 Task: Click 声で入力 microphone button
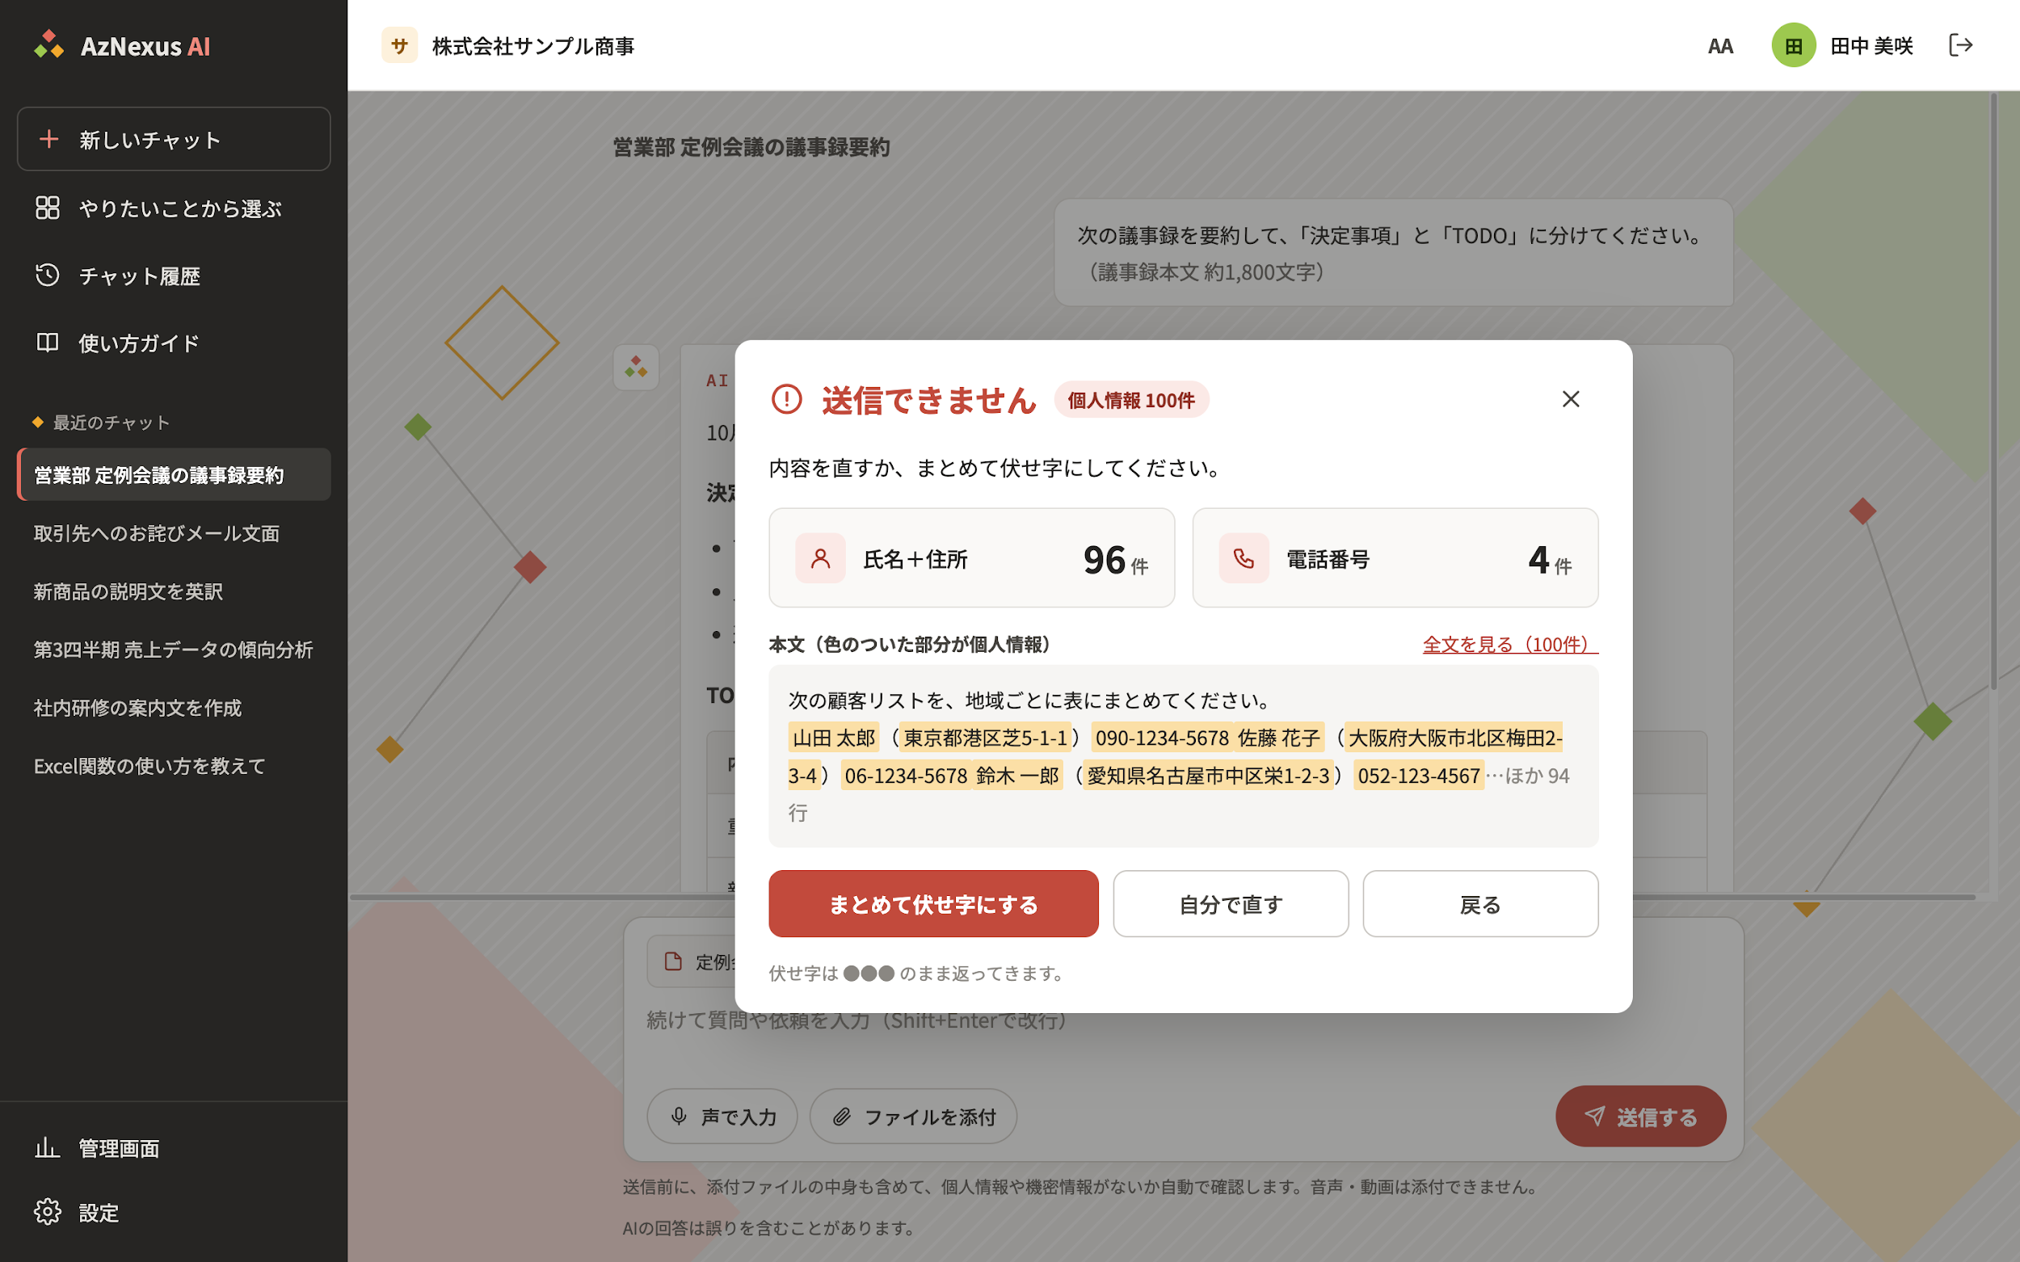(x=722, y=1116)
